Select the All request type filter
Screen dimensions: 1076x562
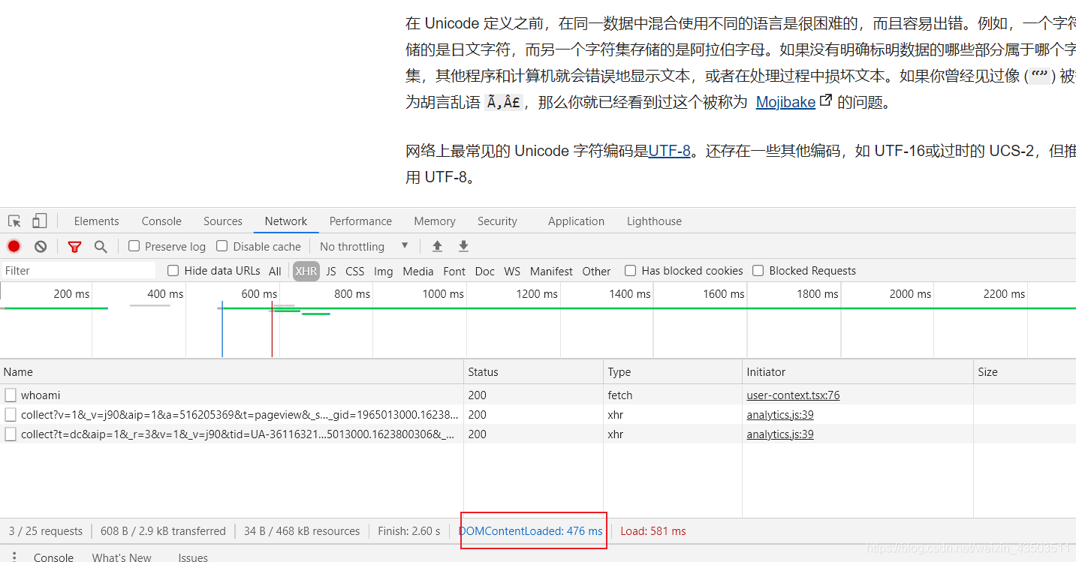point(275,272)
